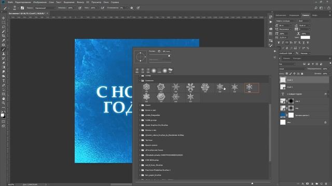
Task: Select Free Snow Photoshop Brushes 2 folder
Action: tap(158, 170)
